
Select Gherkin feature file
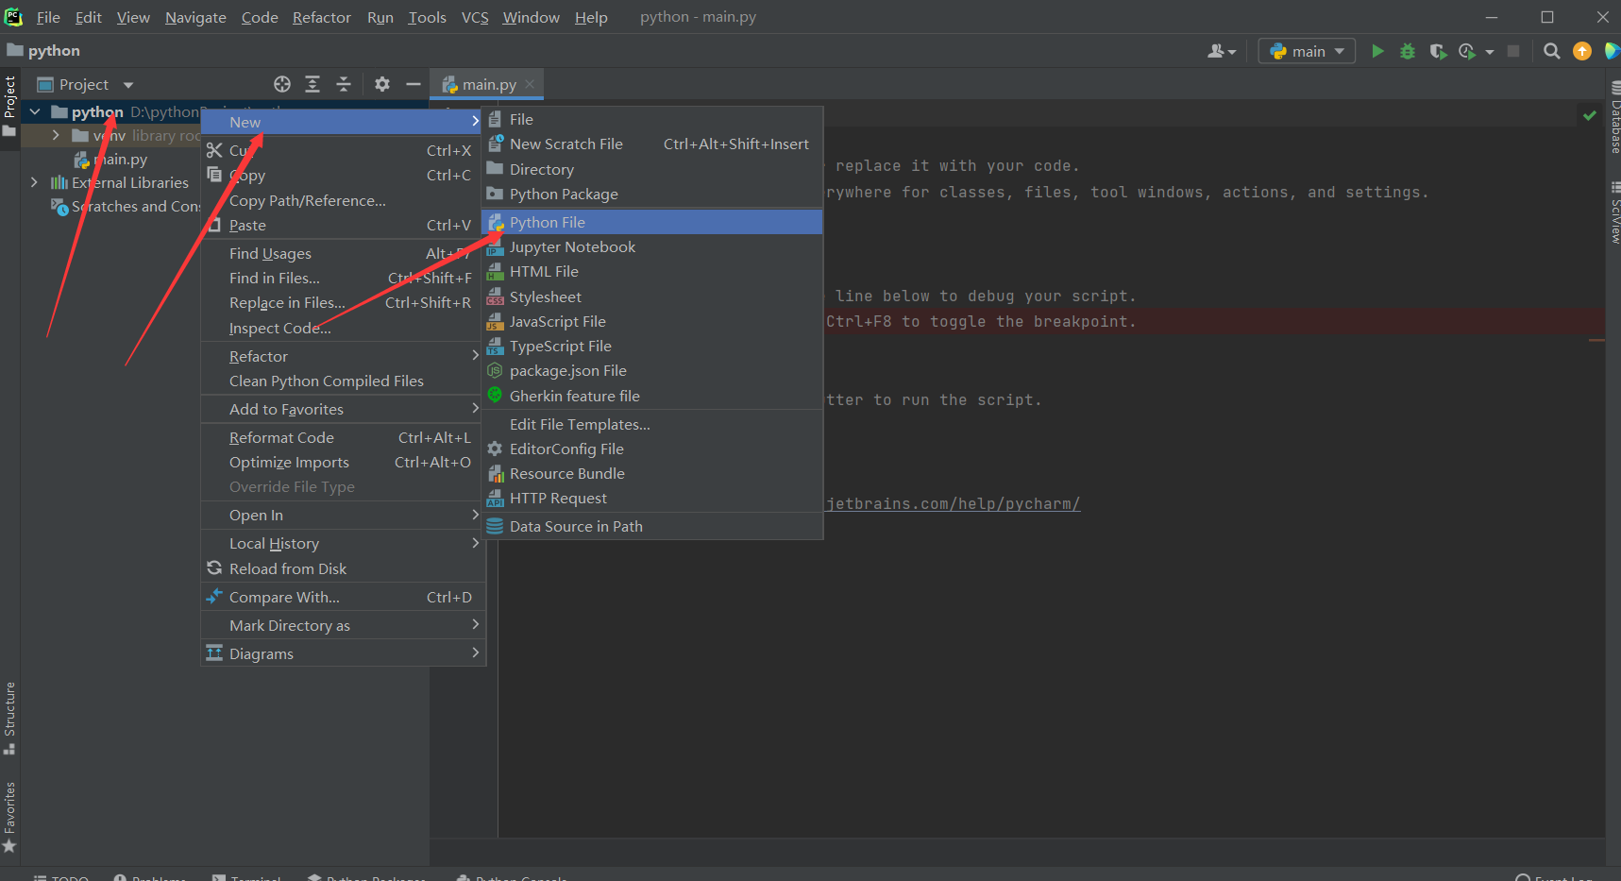pyautogui.click(x=652, y=396)
